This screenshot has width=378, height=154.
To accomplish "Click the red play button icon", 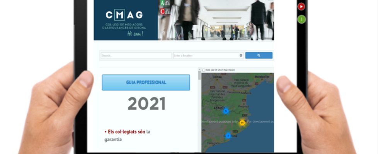I will tap(301, 7).
